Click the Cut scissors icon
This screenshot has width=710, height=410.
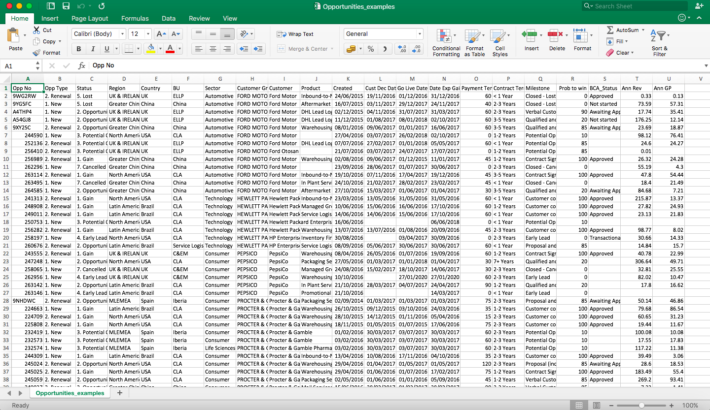[x=36, y=30]
